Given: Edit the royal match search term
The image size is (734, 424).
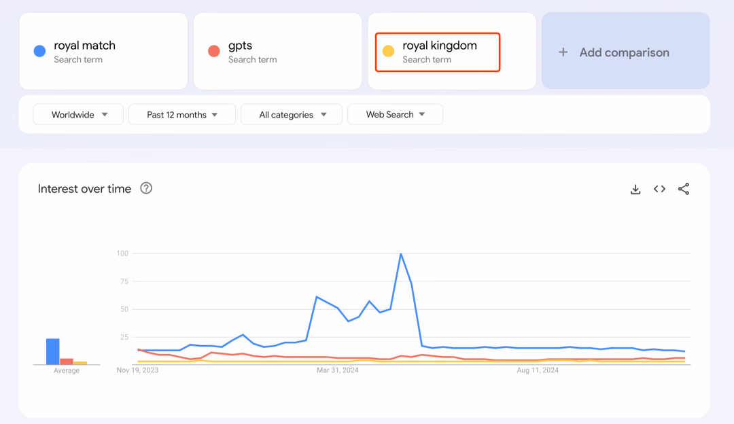Looking at the screenshot, I should pyautogui.click(x=84, y=46).
